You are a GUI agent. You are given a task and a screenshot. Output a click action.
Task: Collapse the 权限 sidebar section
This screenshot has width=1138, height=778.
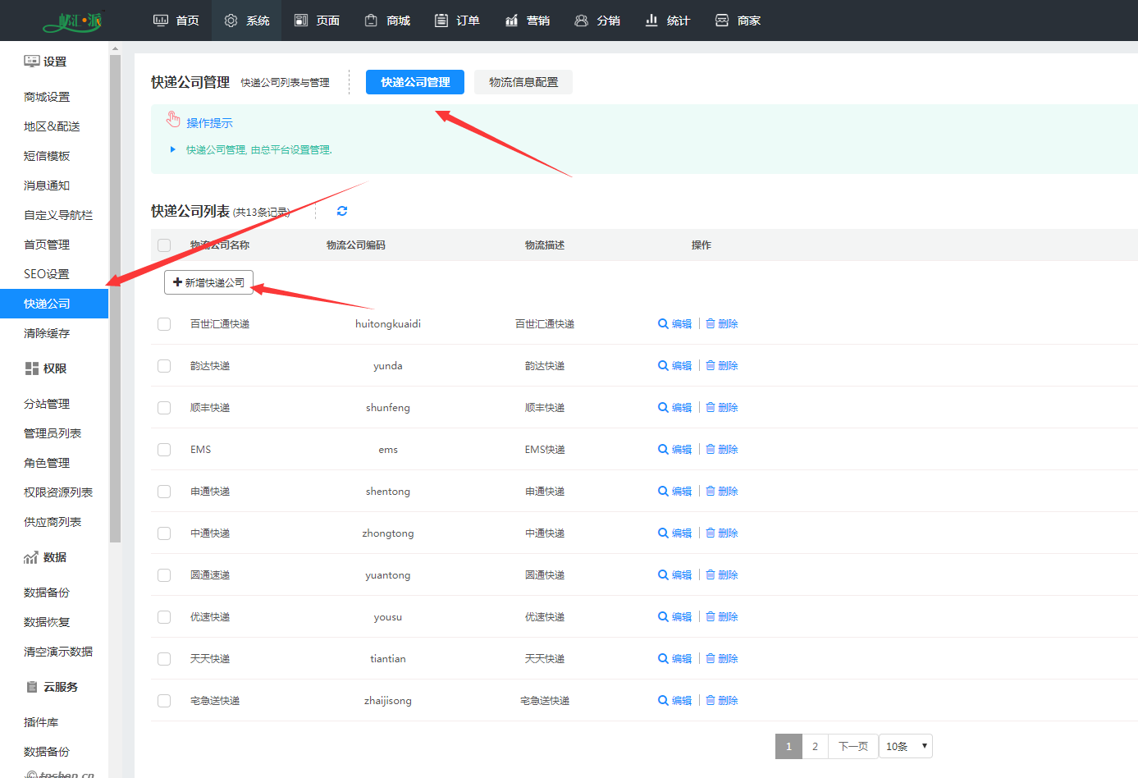pyautogui.click(x=46, y=368)
